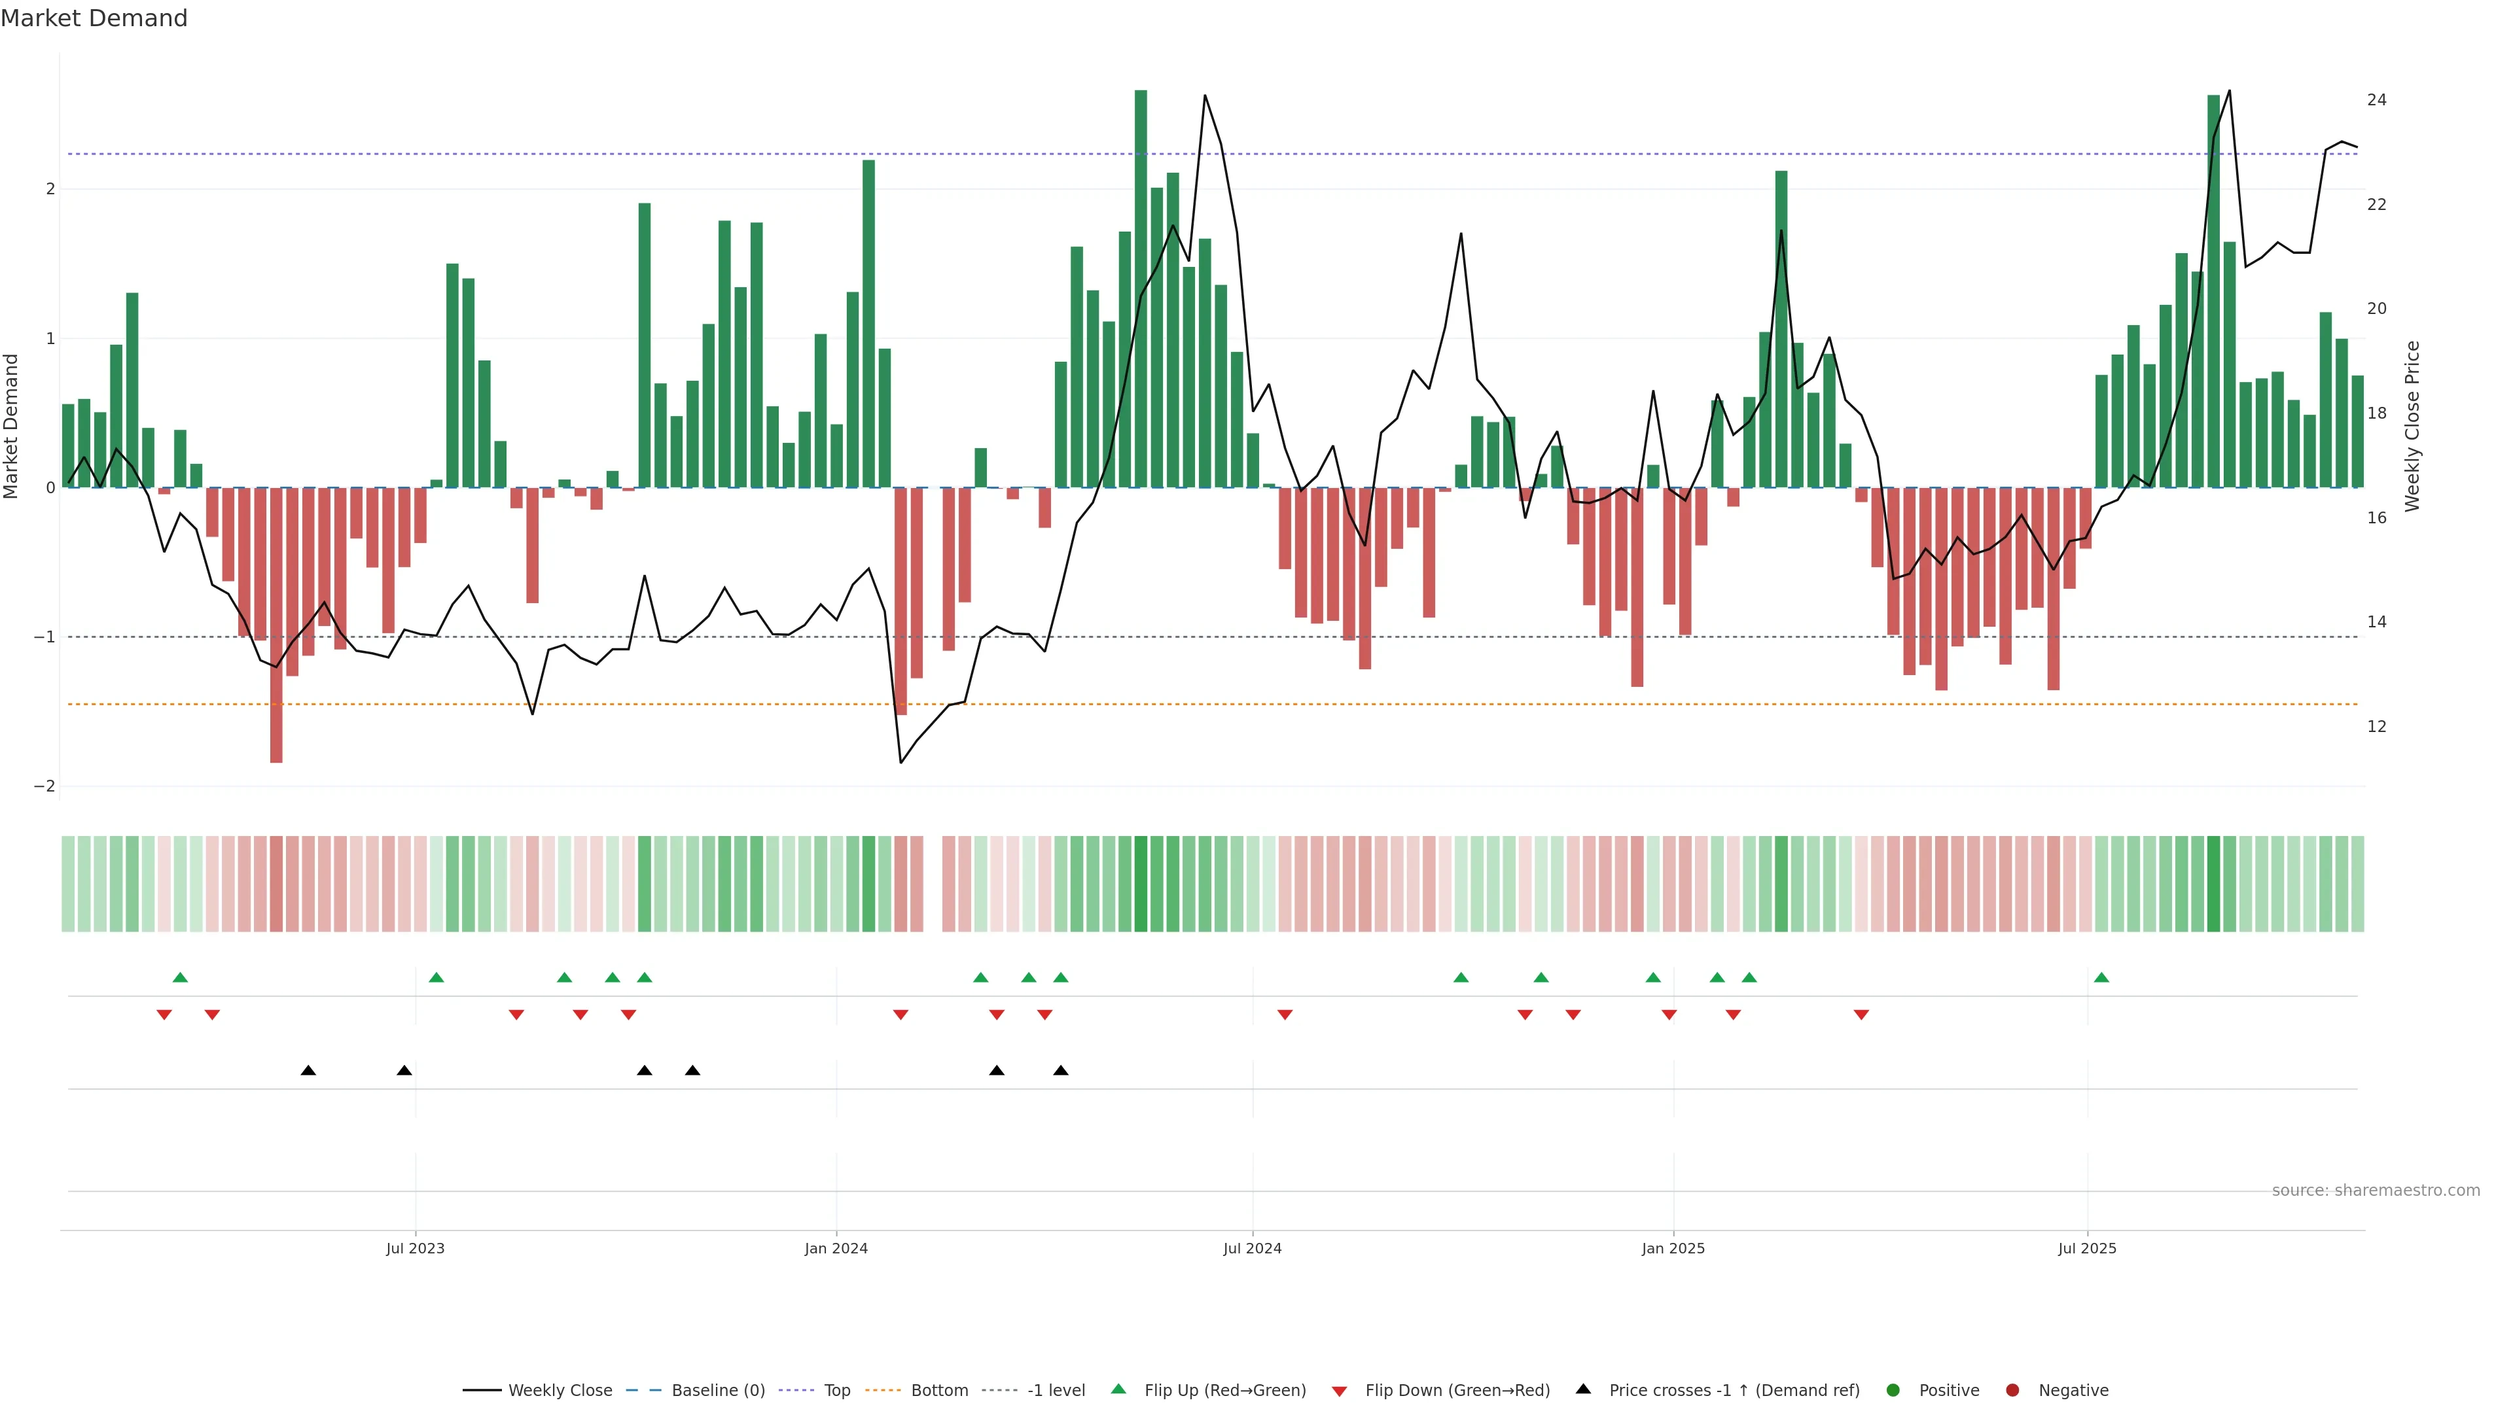The height and width of the screenshot is (1413, 2513).
Task: Click the first black price-cross triangle marker
Action: 308,1071
